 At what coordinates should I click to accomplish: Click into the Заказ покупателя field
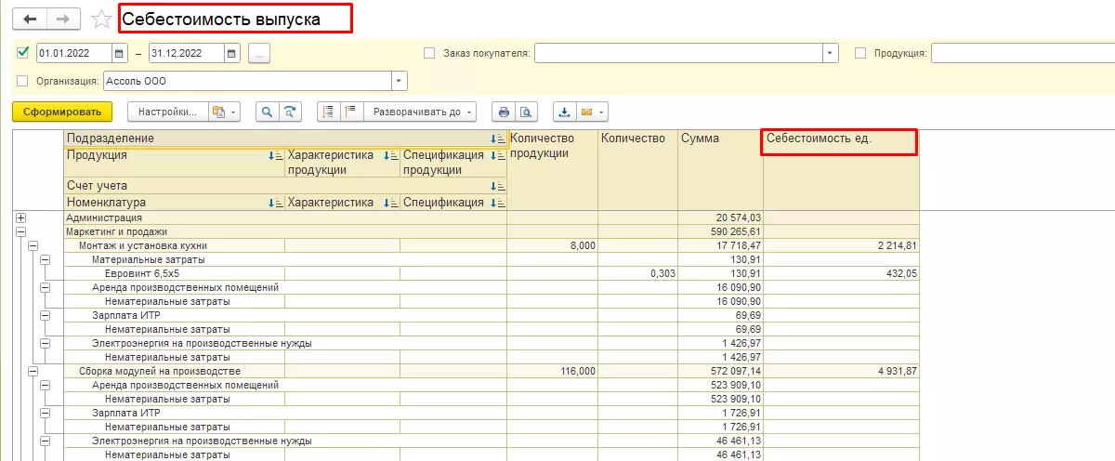(x=678, y=53)
